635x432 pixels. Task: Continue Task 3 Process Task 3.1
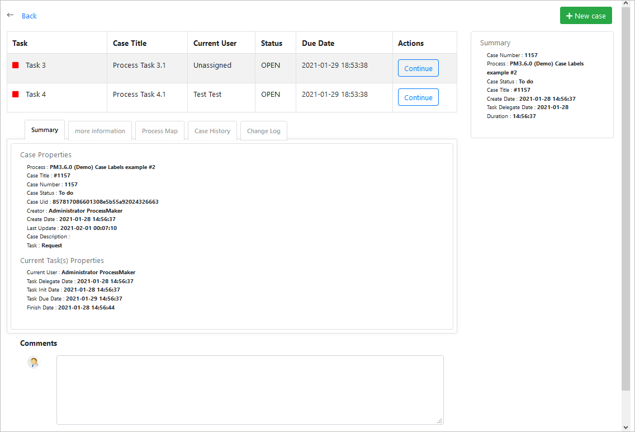418,68
